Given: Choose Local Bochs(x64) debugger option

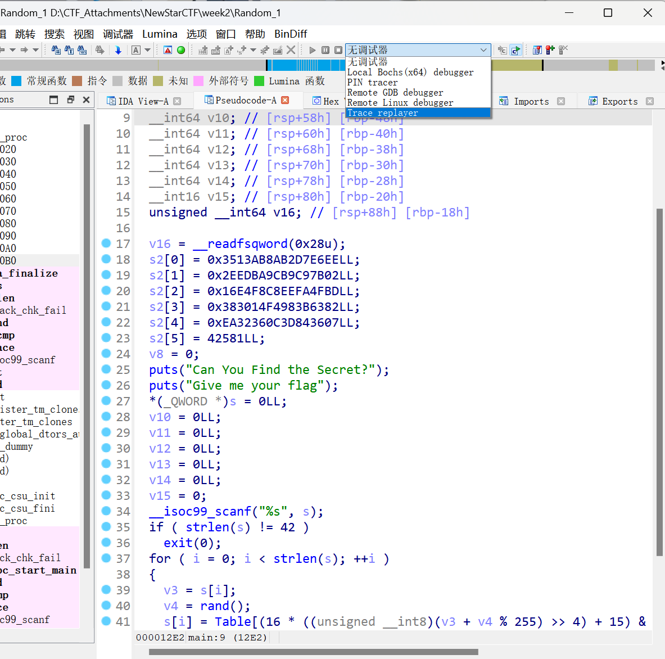Looking at the screenshot, I should (x=410, y=72).
